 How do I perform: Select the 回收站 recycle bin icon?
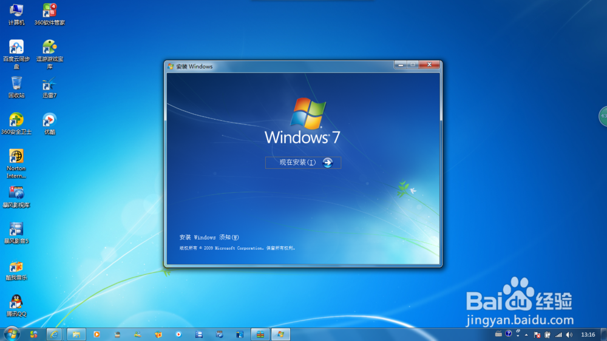[x=16, y=87]
